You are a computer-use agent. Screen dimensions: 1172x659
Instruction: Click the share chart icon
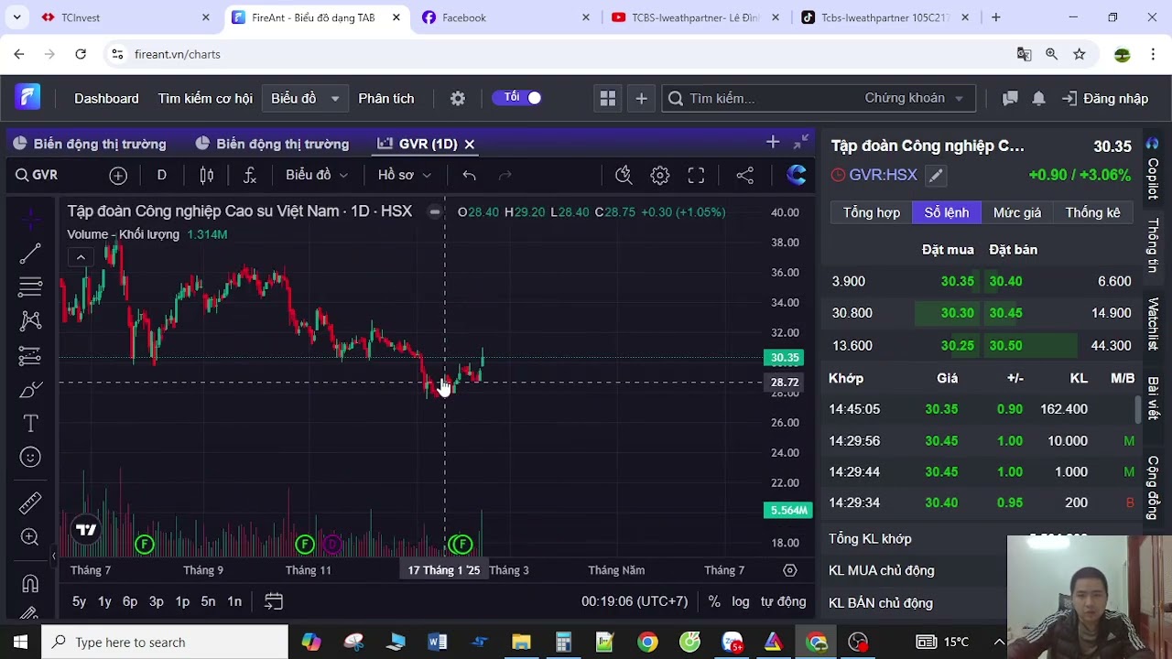[745, 175]
